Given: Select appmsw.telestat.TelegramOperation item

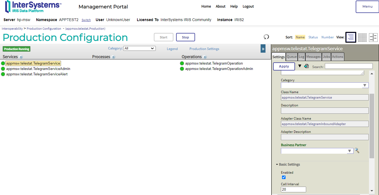Looking at the screenshot, I should point(214,63).
